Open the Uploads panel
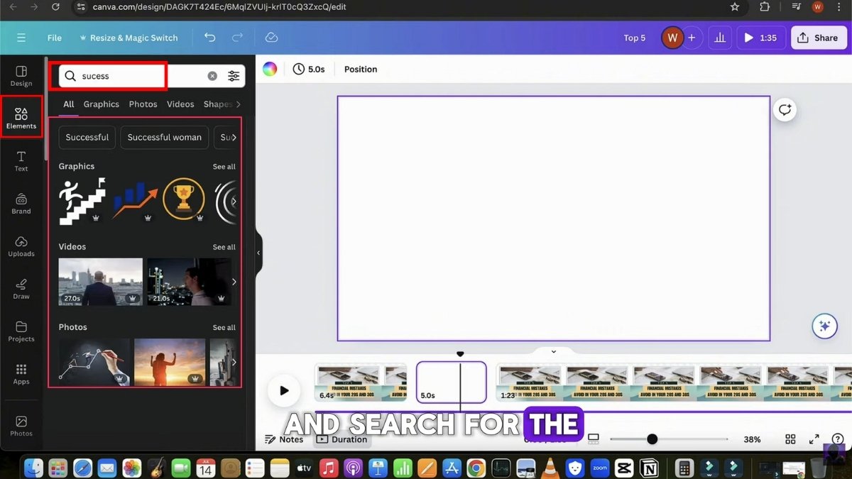Viewport: 852px width, 479px height. pyautogui.click(x=21, y=246)
